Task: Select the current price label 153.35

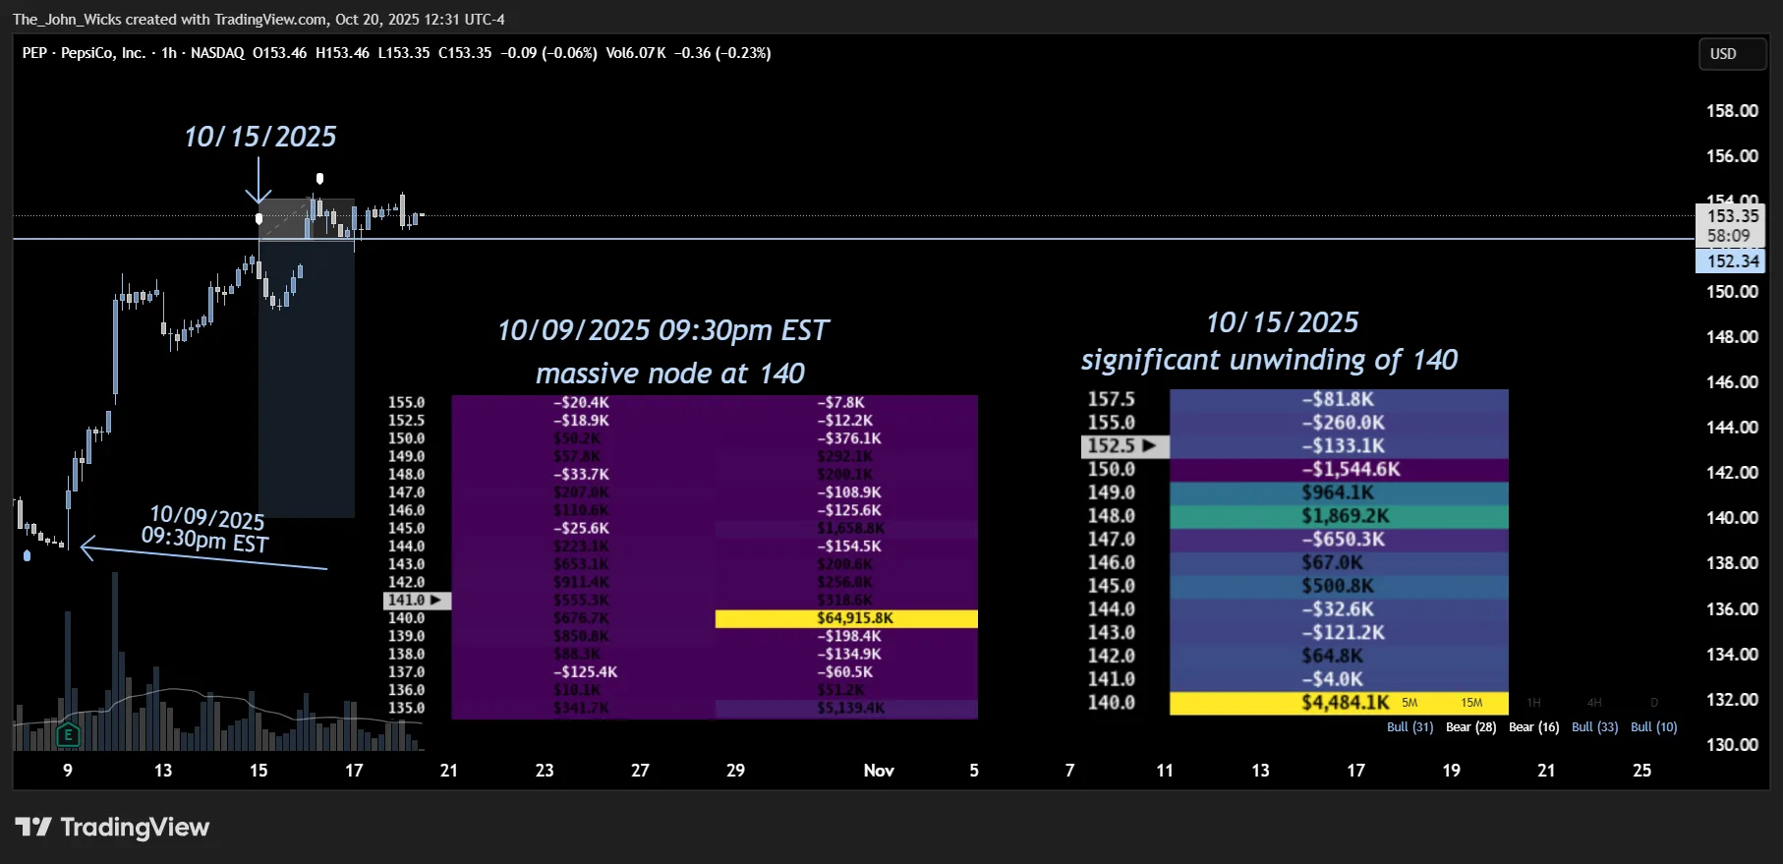Action: click(x=1732, y=216)
